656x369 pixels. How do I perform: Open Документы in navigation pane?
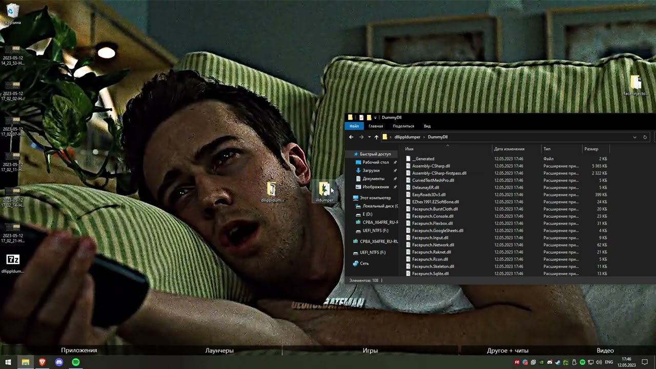(373, 179)
